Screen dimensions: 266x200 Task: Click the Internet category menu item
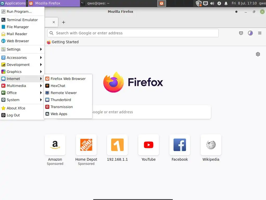coord(22,79)
